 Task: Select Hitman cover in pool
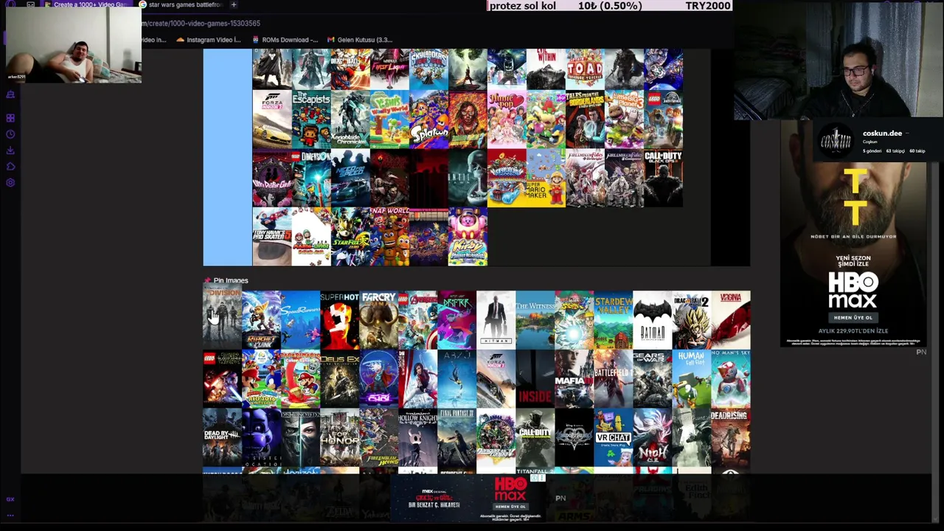click(496, 319)
